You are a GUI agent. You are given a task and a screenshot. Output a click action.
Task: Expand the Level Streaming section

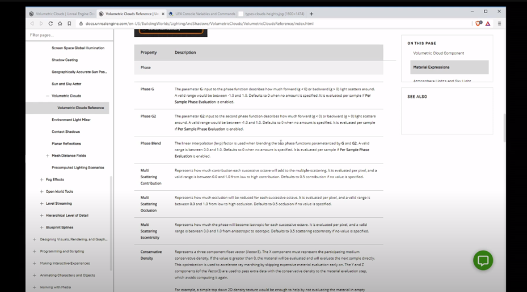(41, 204)
